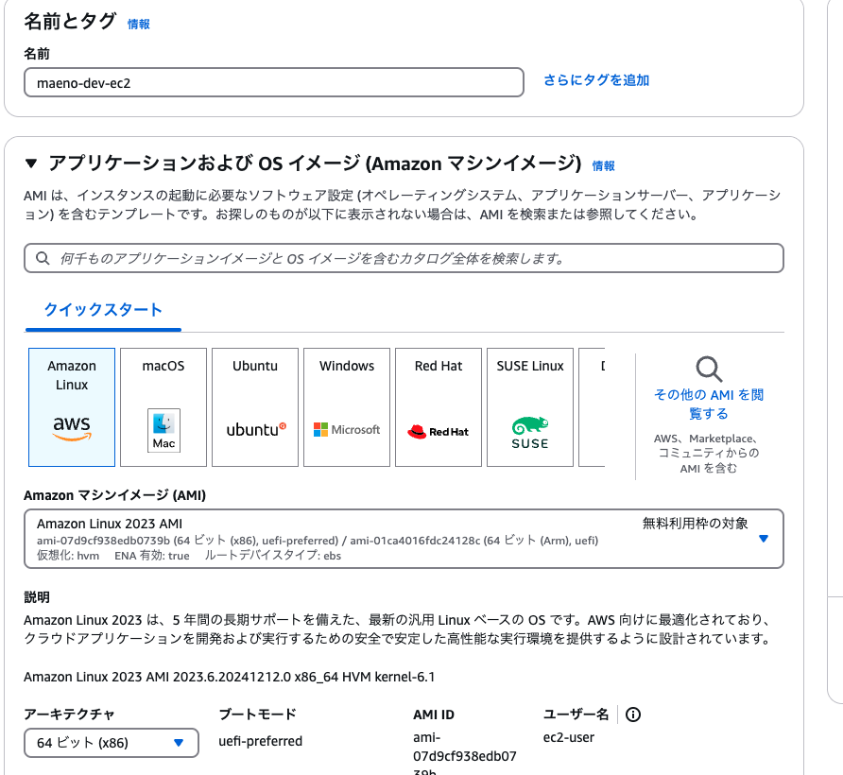This screenshot has width=843, height=775.
Task: Click the 名前 field containing maeno-dev-ec2
Action: (x=274, y=82)
